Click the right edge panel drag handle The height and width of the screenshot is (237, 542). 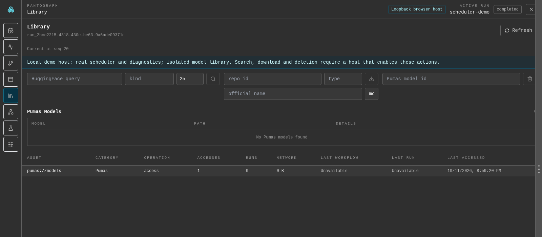[x=539, y=169]
